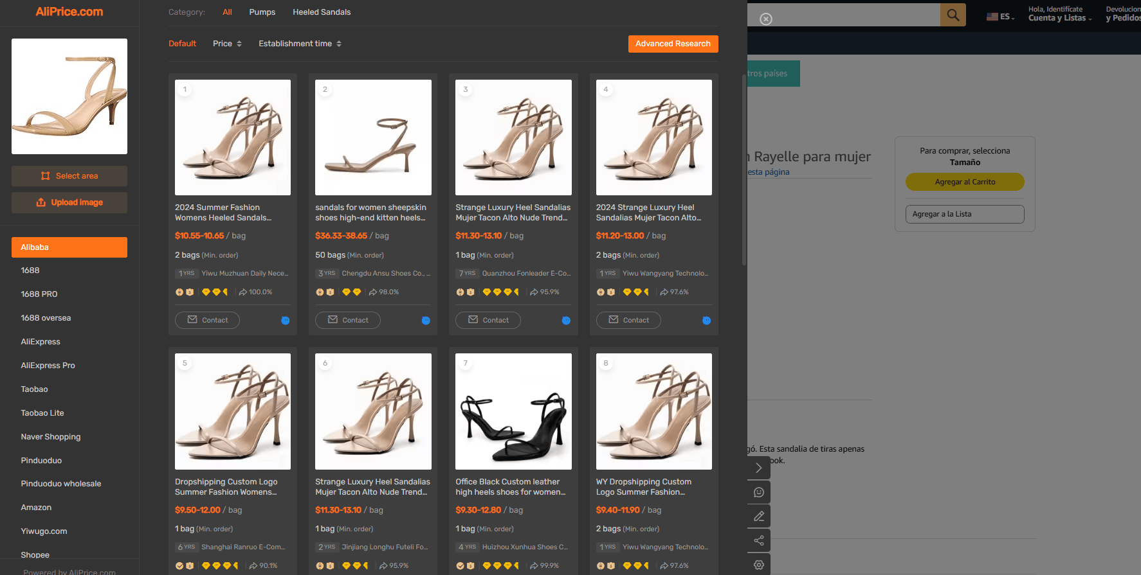
Task: Open the feedback smiley chat icon
Action: (x=759, y=492)
